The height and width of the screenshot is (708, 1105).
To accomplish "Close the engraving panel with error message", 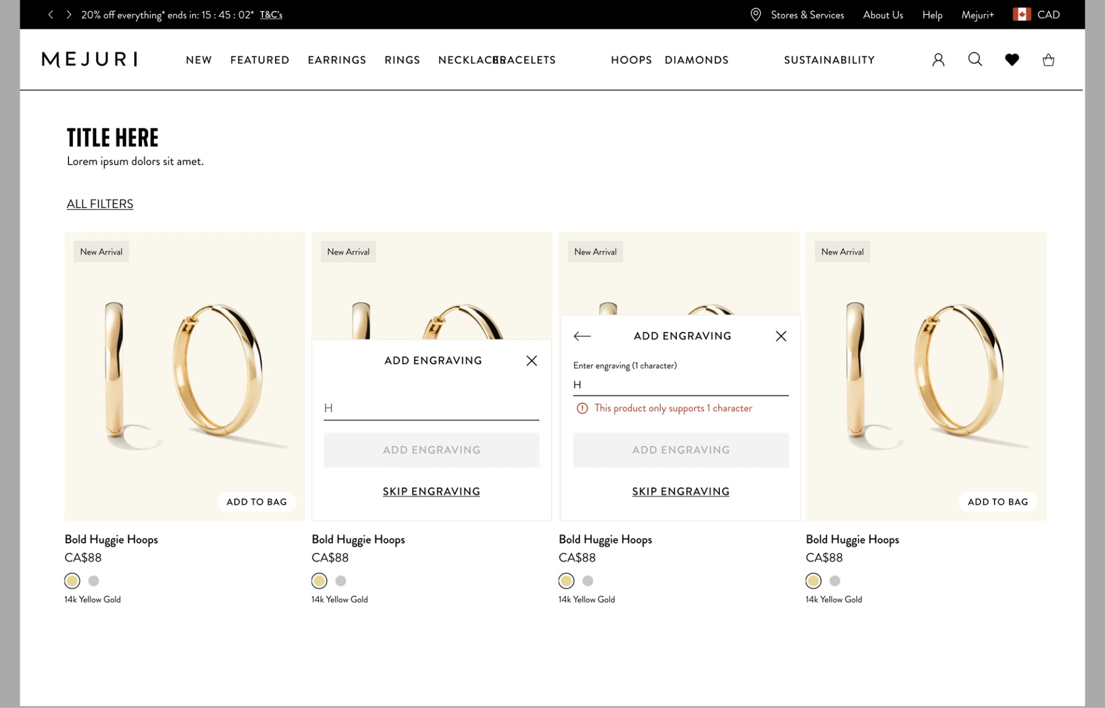I will pyautogui.click(x=780, y=336).
